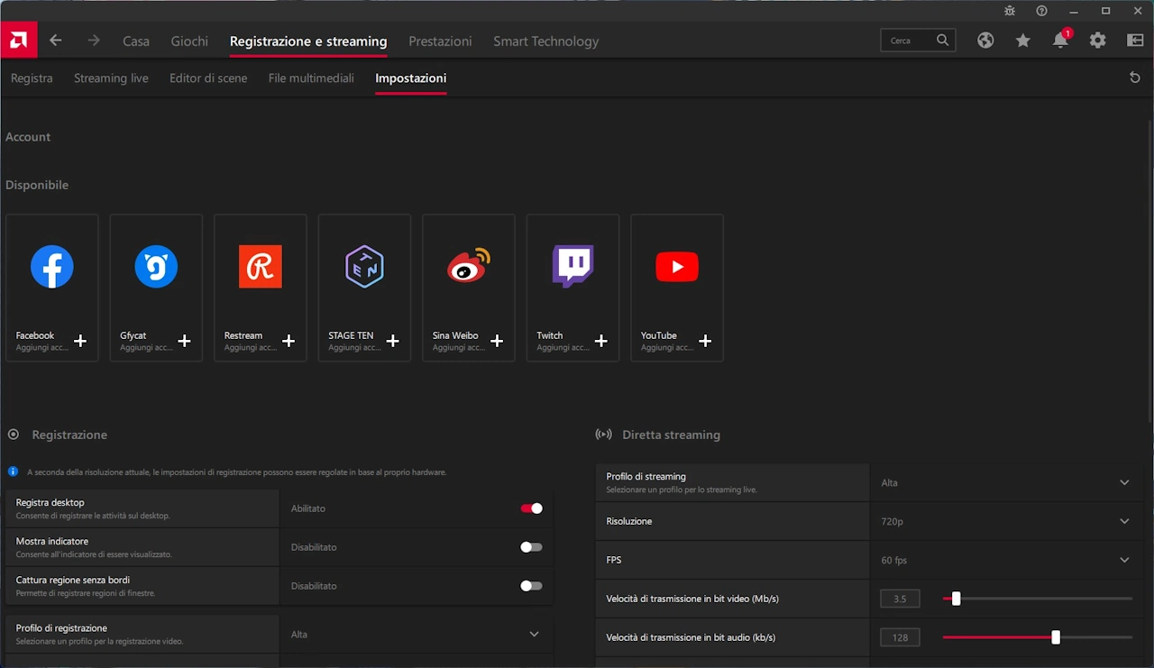Viewport: 1154px width, 668px height.
Task: Select the Impostazioni subtab
Action: click(x=410, y=78)
